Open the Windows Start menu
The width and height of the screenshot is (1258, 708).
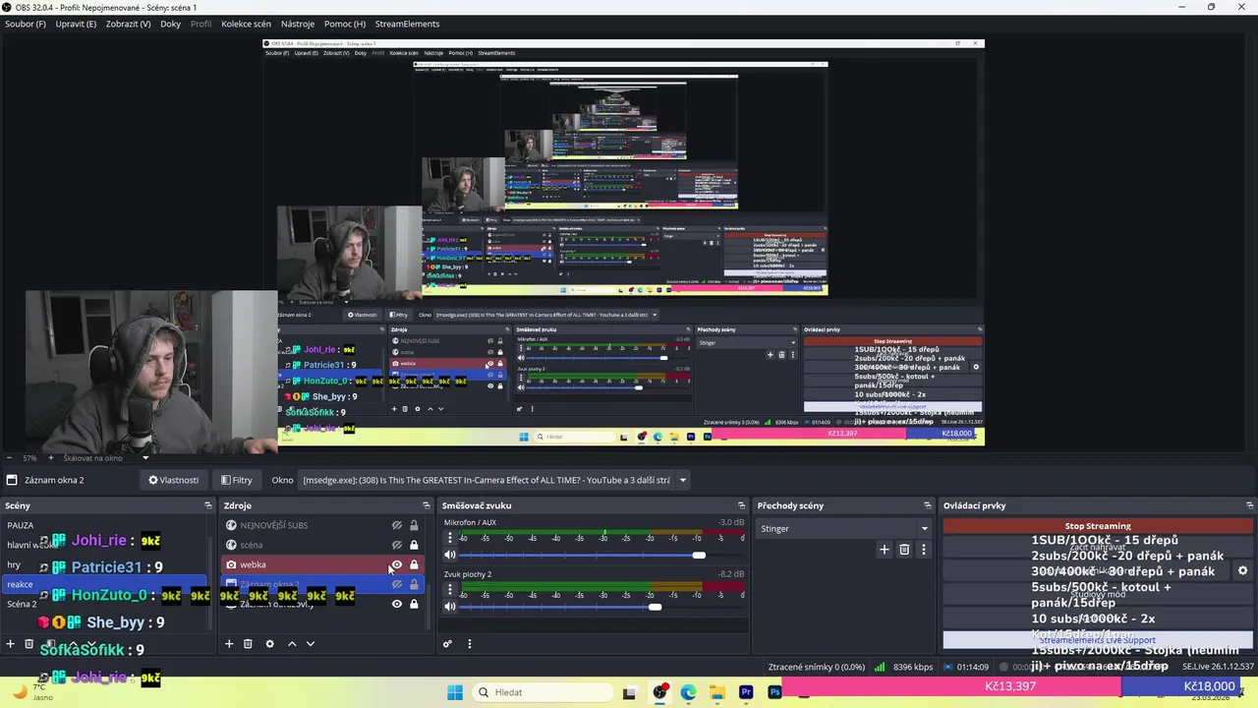coord(455,692)
